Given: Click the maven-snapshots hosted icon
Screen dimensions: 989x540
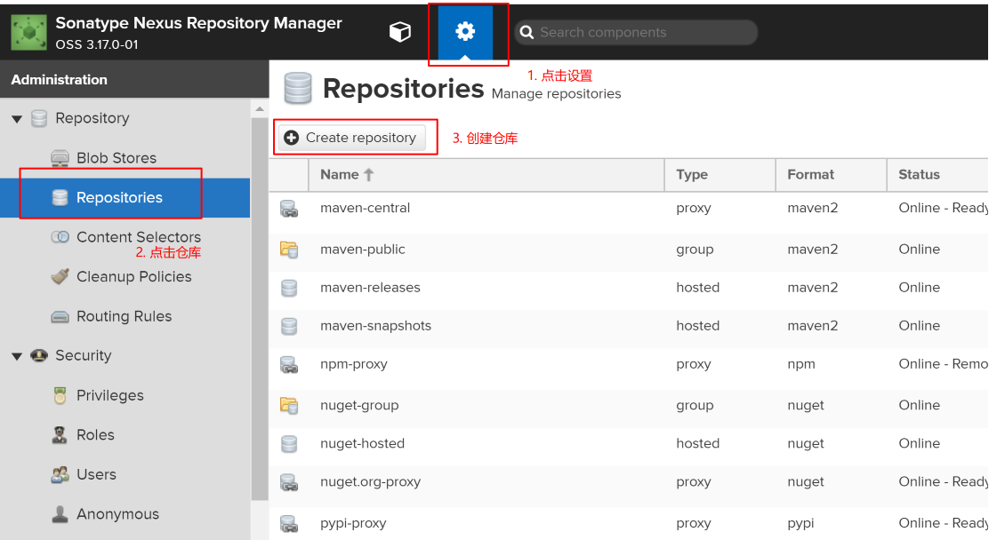Looking at the screenshot, I should coord(289,326).
